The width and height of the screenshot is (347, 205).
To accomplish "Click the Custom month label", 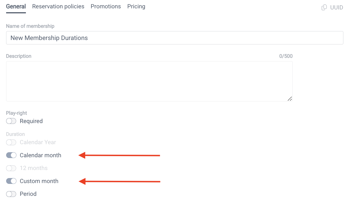I will pyautogui.click(x=39, y=181).
